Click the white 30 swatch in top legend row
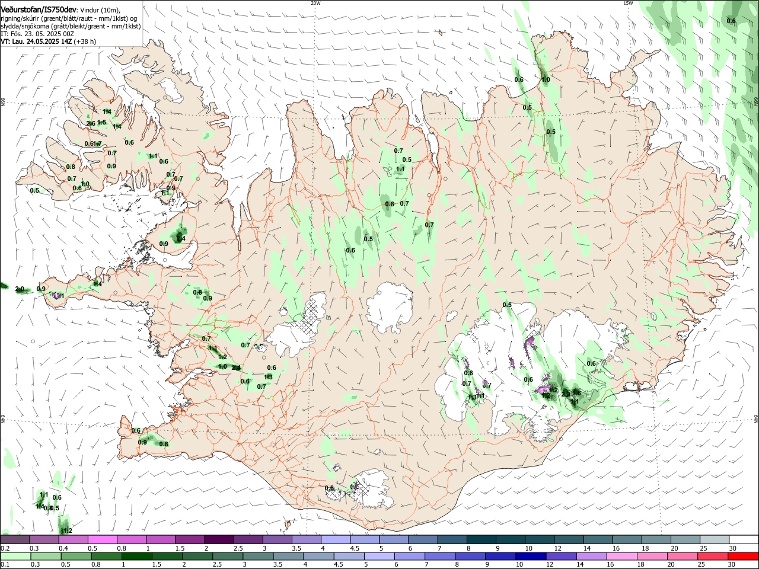 click(744, 539)
